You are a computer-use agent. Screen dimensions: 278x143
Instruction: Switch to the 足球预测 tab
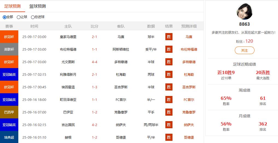click(12, 6)
